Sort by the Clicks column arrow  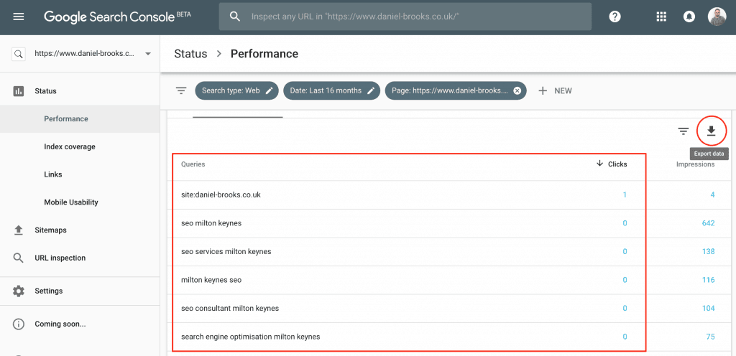coord(599,164)
